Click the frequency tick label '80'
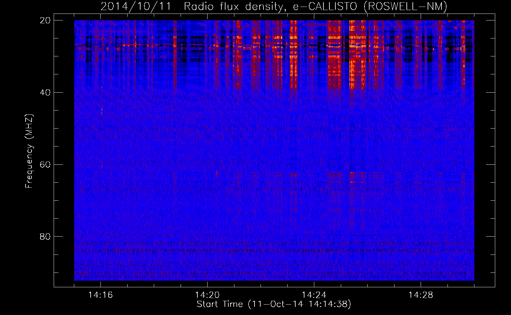Image resolution: width=511 pixels, height=315 pixels. pos(45,237)
